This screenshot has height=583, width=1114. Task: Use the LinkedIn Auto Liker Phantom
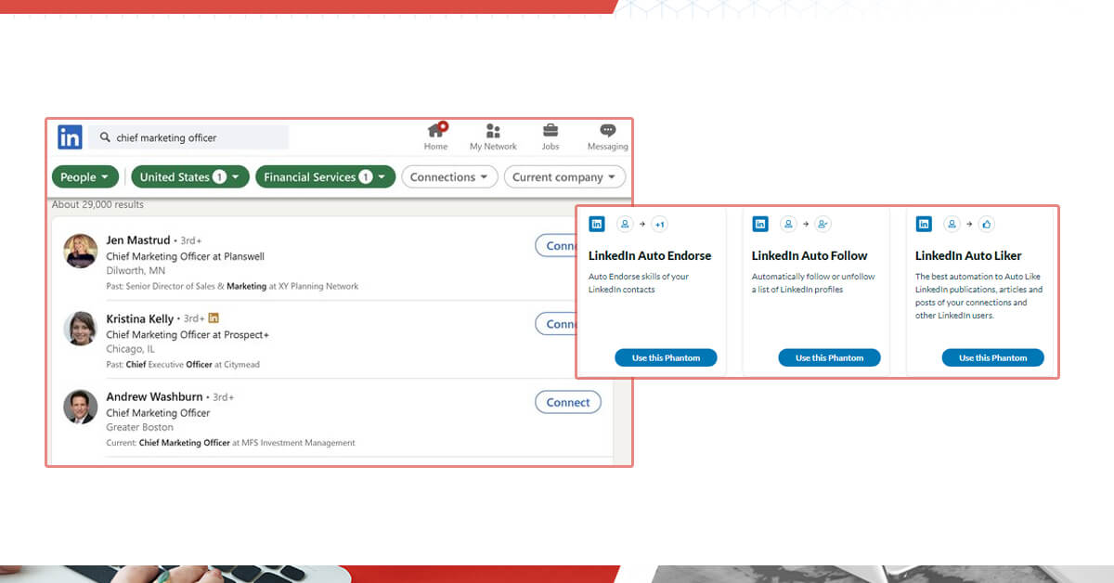coord(992,357)
